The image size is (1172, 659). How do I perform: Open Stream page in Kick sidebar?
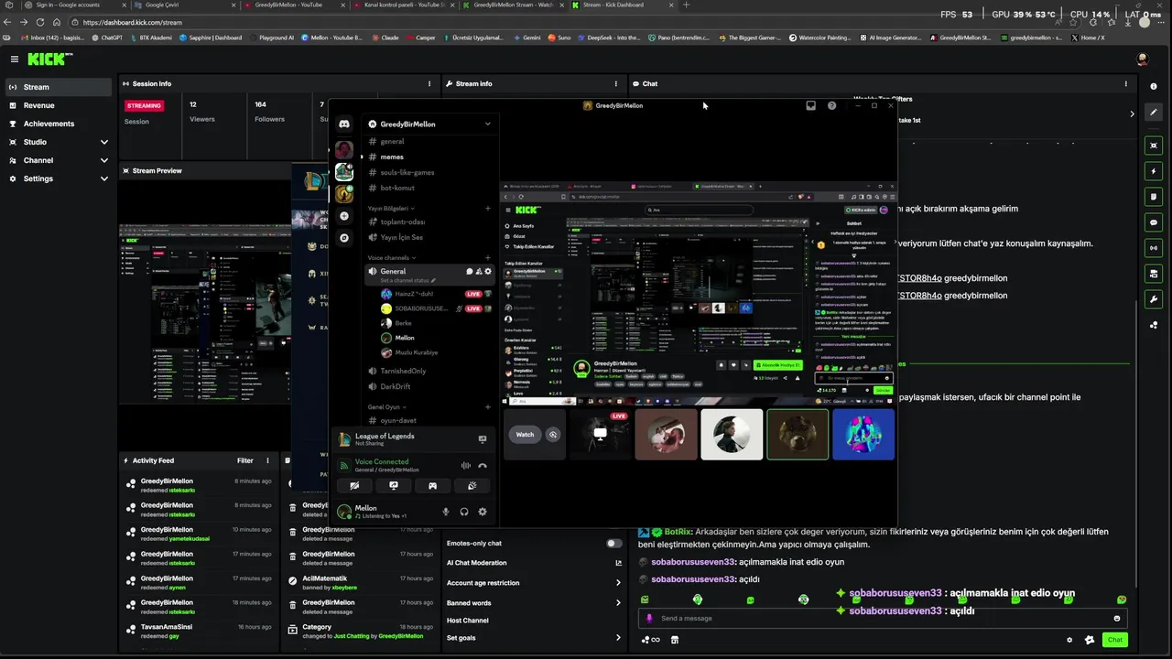pyautogui.click(x=59, y=87)
